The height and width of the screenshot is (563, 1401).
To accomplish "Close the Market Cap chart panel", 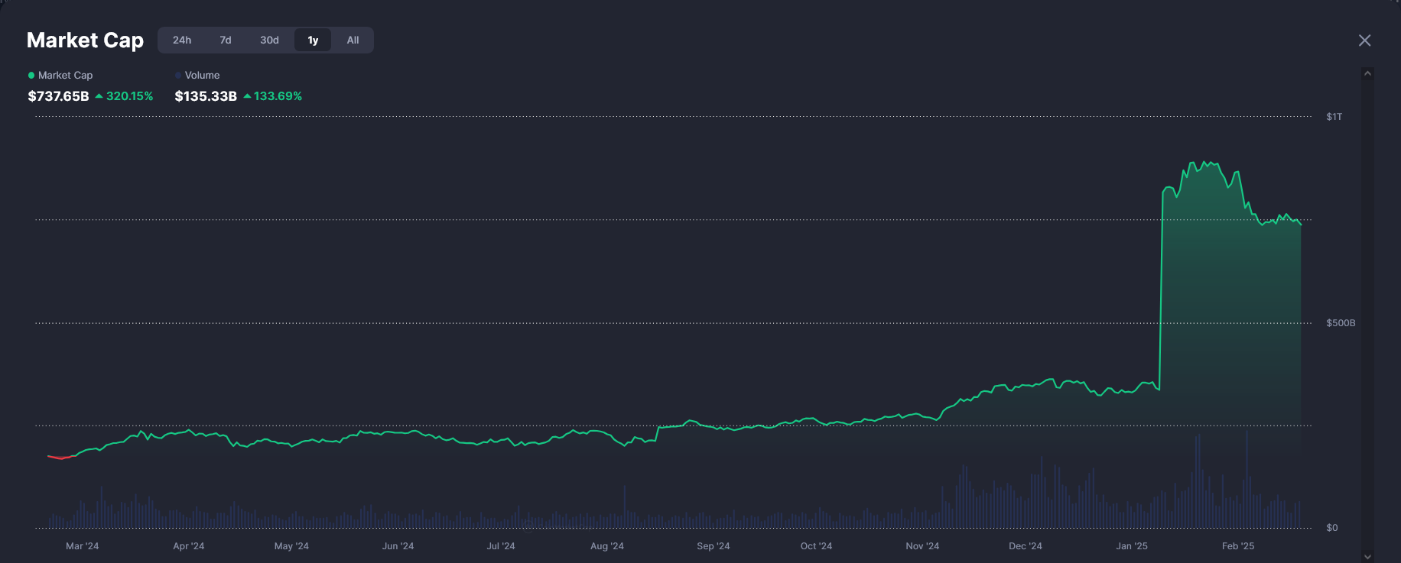I will (x=1364, y=40).
